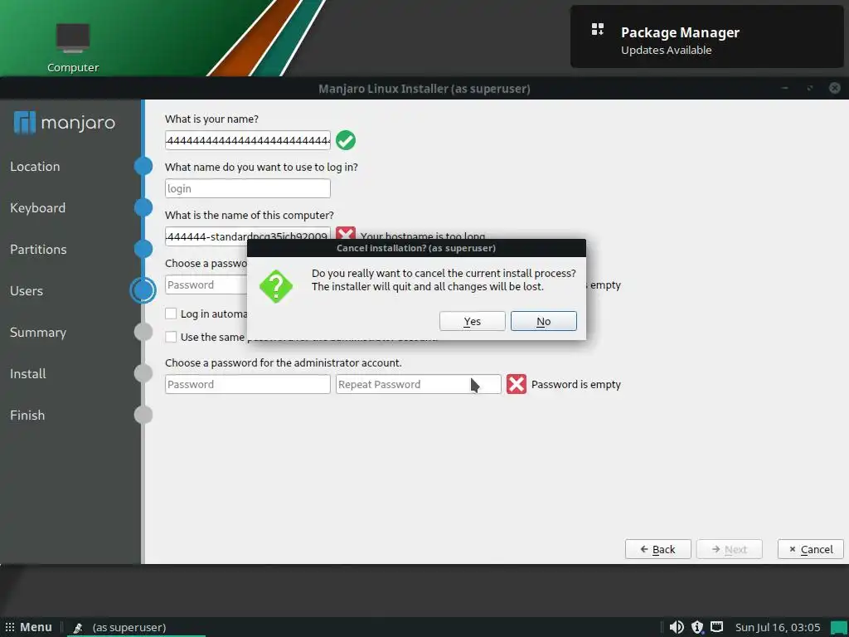Focus the administrator Repeat Password field
This screenshot has width=849, height=637.
pyautogui.click(x=419, y=384)
